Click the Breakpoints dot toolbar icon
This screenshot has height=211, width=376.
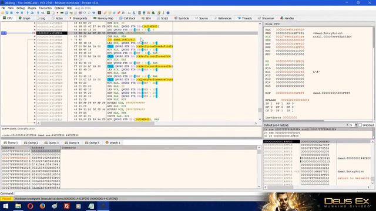[x=58, y=13]
